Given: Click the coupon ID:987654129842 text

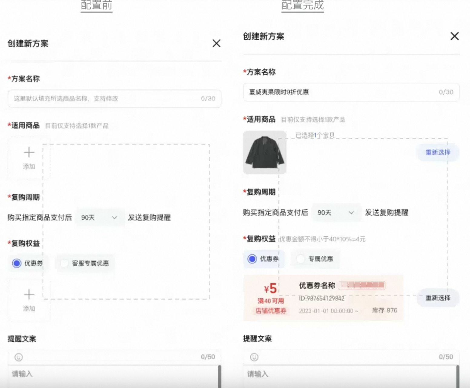Looking at the screenshot, I should [322, 299].
